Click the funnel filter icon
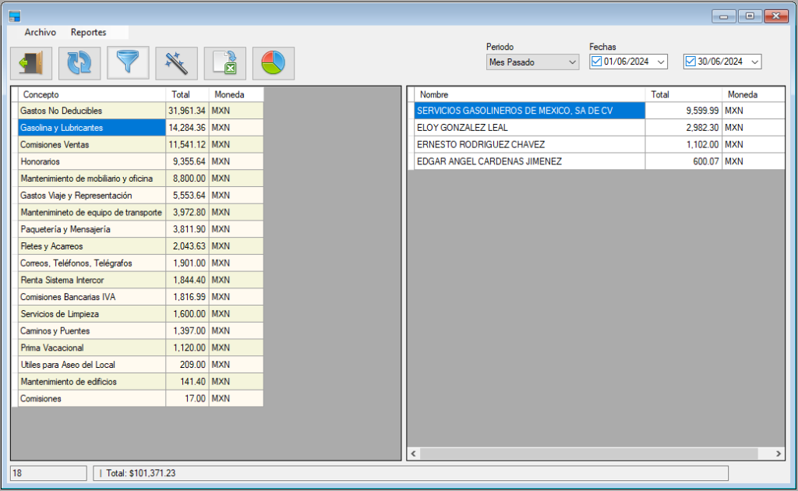 (128, 63)
